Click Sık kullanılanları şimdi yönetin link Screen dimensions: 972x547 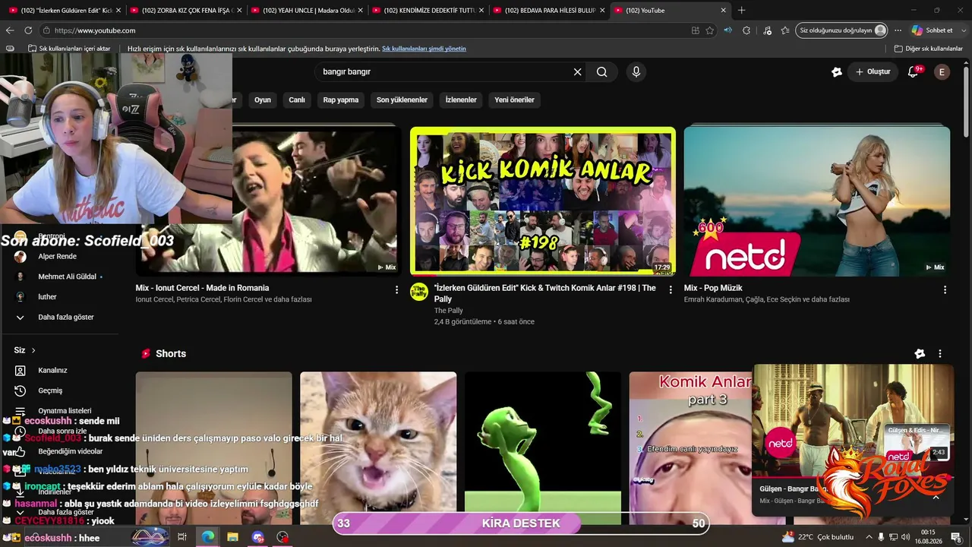(424, 49)
